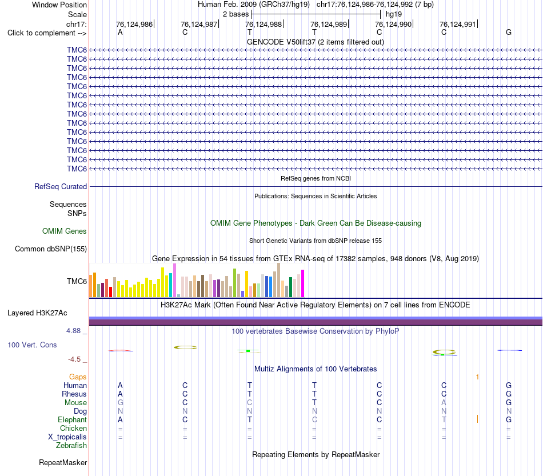Click position label 76,124,991 on ruler
Image resolution: width=543 pixels, height=476 pixels.
(x=458, y=24)
